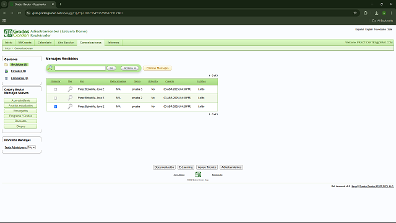Viewport: 396px width, 223px height.
Task: Open the apps grid in bookmarks bar
Action: click(x=4, y=20)
